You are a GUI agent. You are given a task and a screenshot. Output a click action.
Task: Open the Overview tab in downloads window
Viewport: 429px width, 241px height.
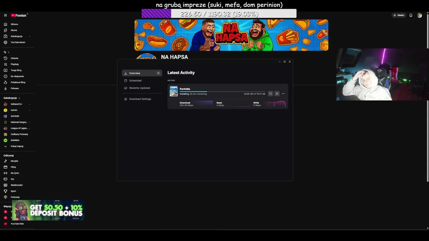[142, 73]
